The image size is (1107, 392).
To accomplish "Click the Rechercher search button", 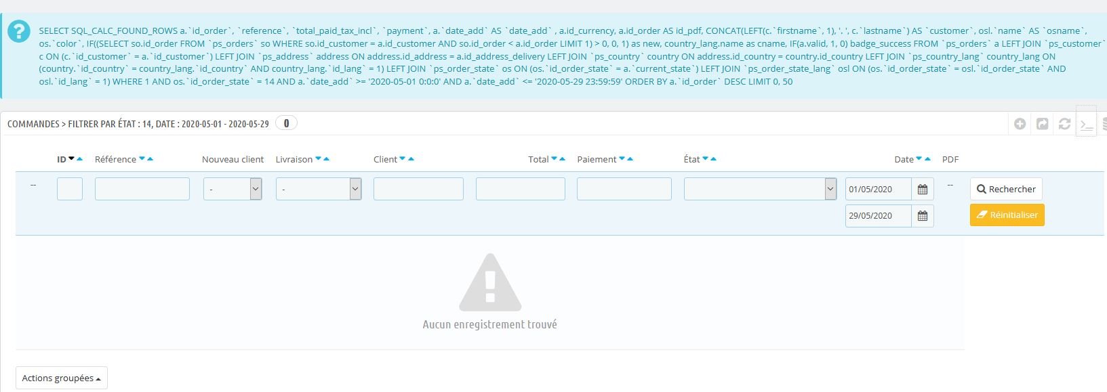I will point(1006,189).
